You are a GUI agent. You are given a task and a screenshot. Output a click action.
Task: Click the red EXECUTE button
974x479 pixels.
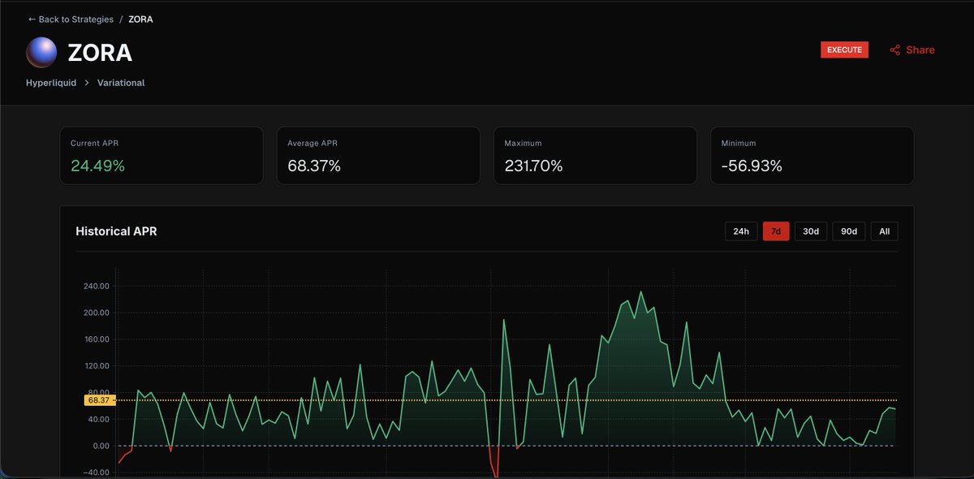pos(844,50)
